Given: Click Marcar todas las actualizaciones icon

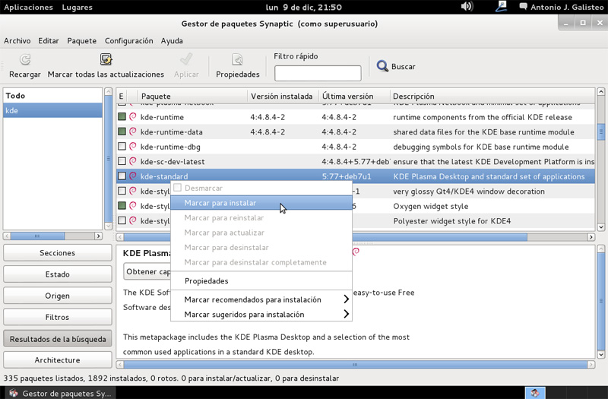Looking at the screenshot, I should (x=106, y=59).
